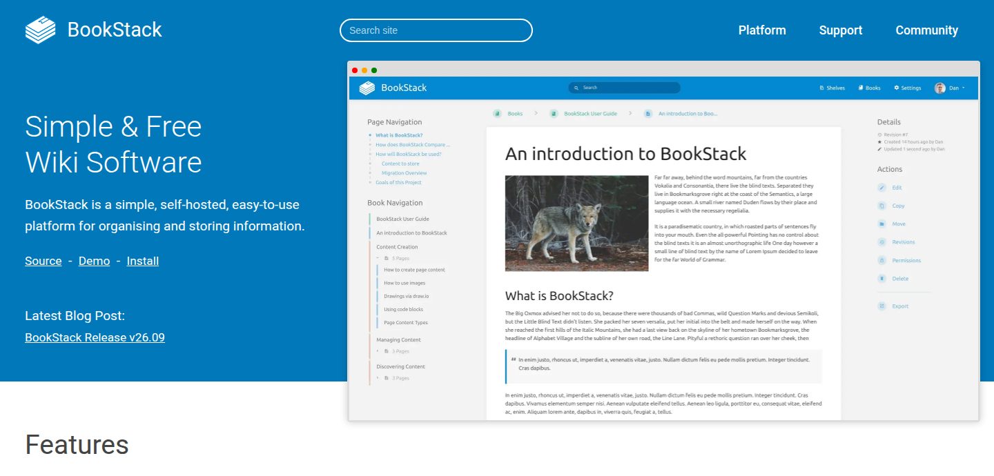Open Books in the app preview header
This screenshot has width=994, height=476.
(870, 88)
